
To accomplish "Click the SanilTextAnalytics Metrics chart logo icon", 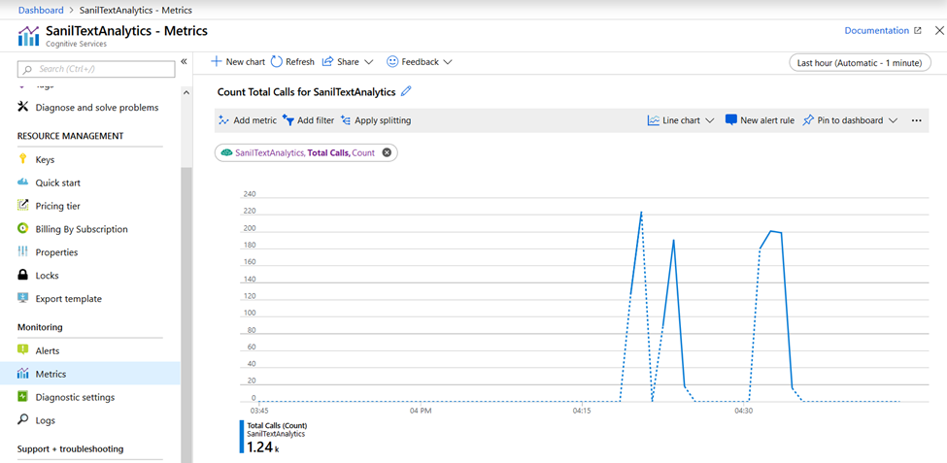I will (28, 36).
